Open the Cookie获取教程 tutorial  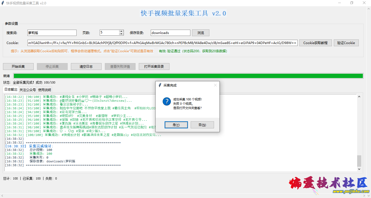click(x=315, y=43)
